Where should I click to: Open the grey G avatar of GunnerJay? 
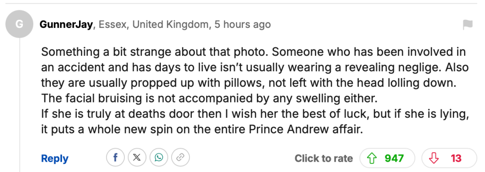[x=19, y=24]
